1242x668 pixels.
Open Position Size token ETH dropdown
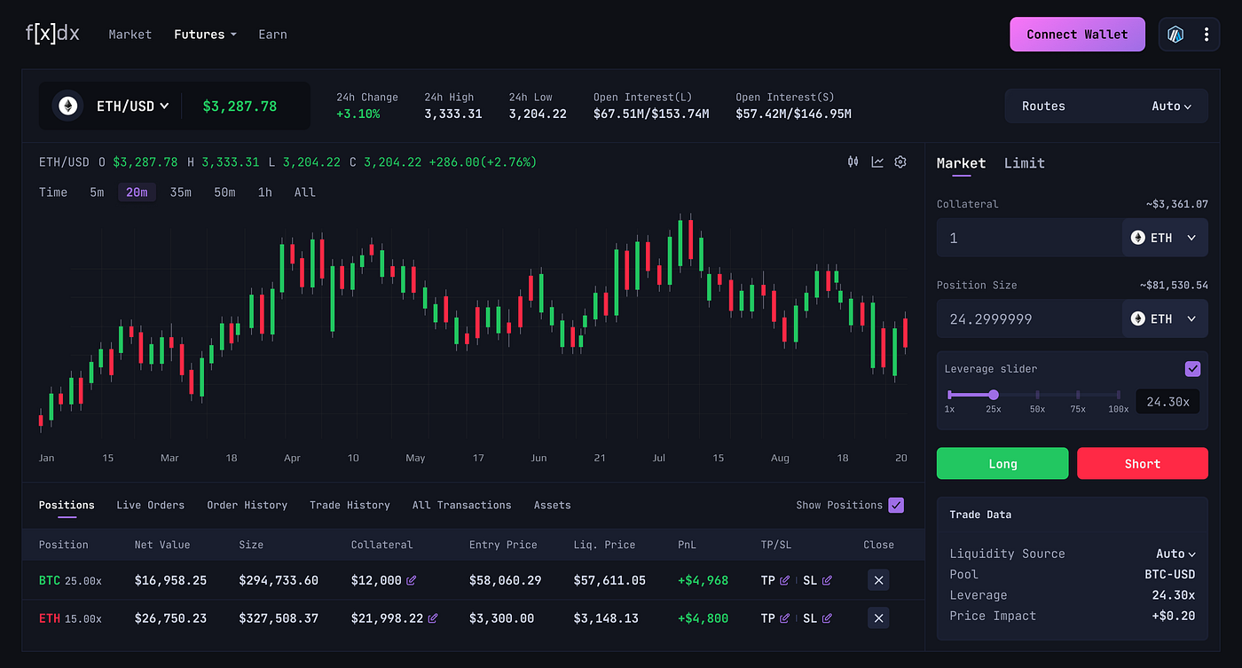coord(1165,318)
